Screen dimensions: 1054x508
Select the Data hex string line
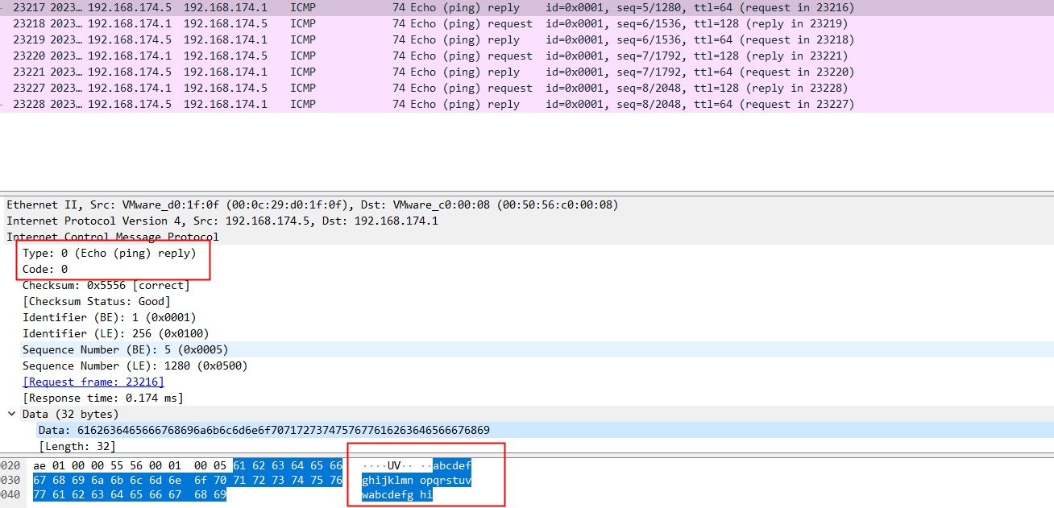pyautogui.click(x=264, y=430)
